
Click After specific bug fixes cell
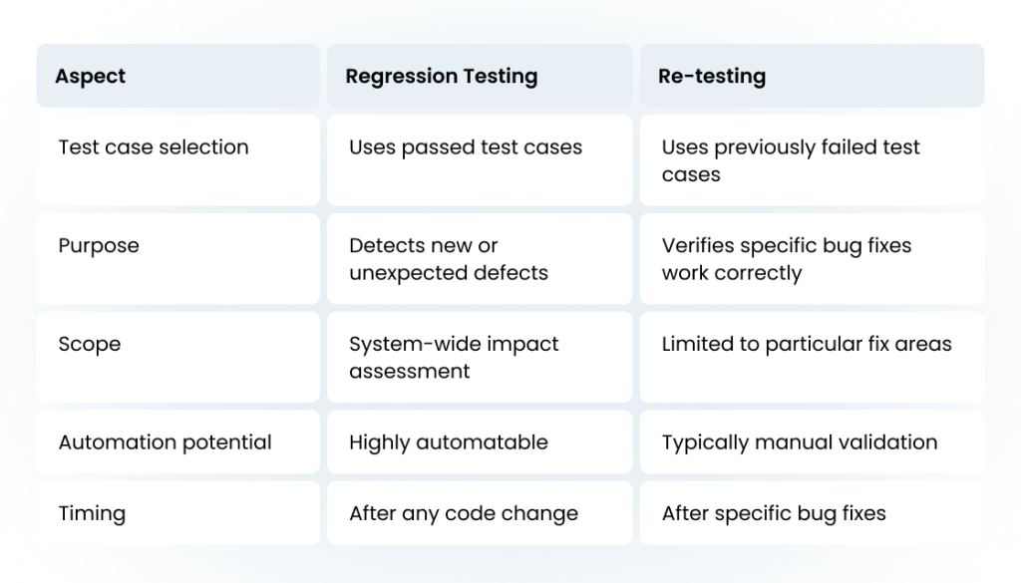(812, 512)
